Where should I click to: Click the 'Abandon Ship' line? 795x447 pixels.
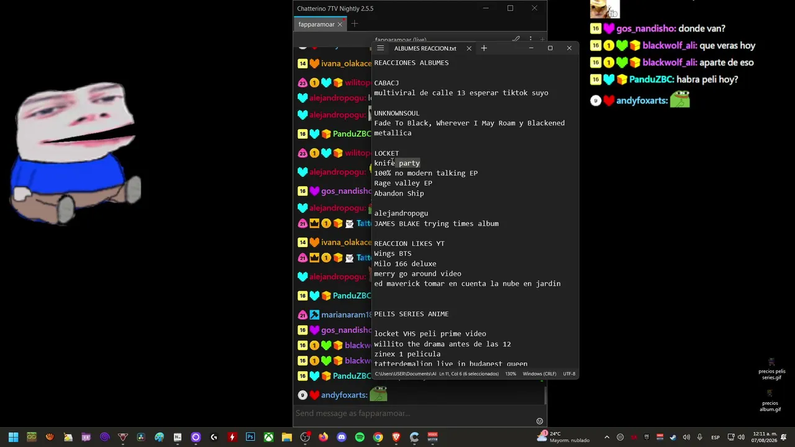coord(399,193)
